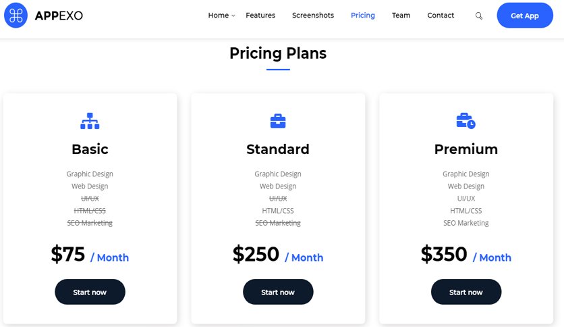Click the $250 / Month price
Viewport: 564px width, 327px height.
click(278, 254)
